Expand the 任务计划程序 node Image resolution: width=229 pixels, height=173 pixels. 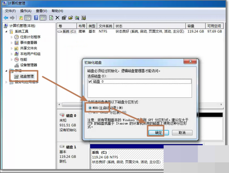click(x=11, y=37)
